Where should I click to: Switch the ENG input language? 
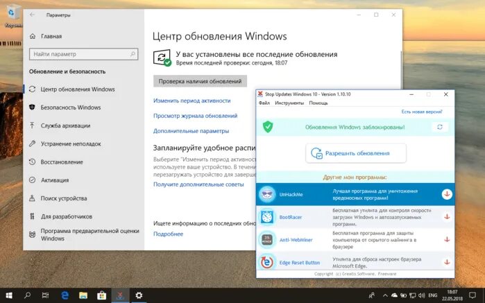(433, 295)
